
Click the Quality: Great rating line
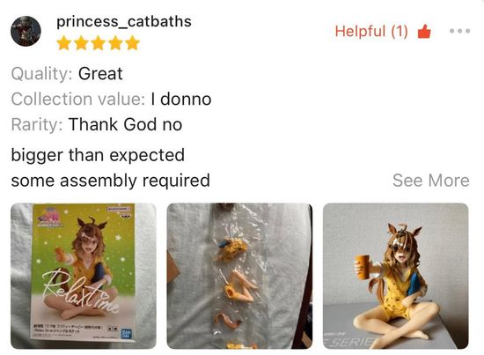pyautogui.click(x=67, y=74)
